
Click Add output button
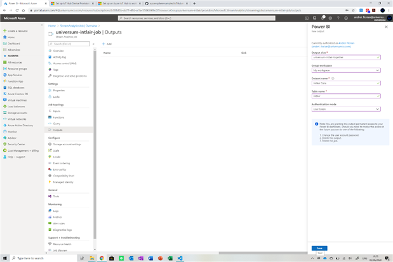[x=107, y=44]
